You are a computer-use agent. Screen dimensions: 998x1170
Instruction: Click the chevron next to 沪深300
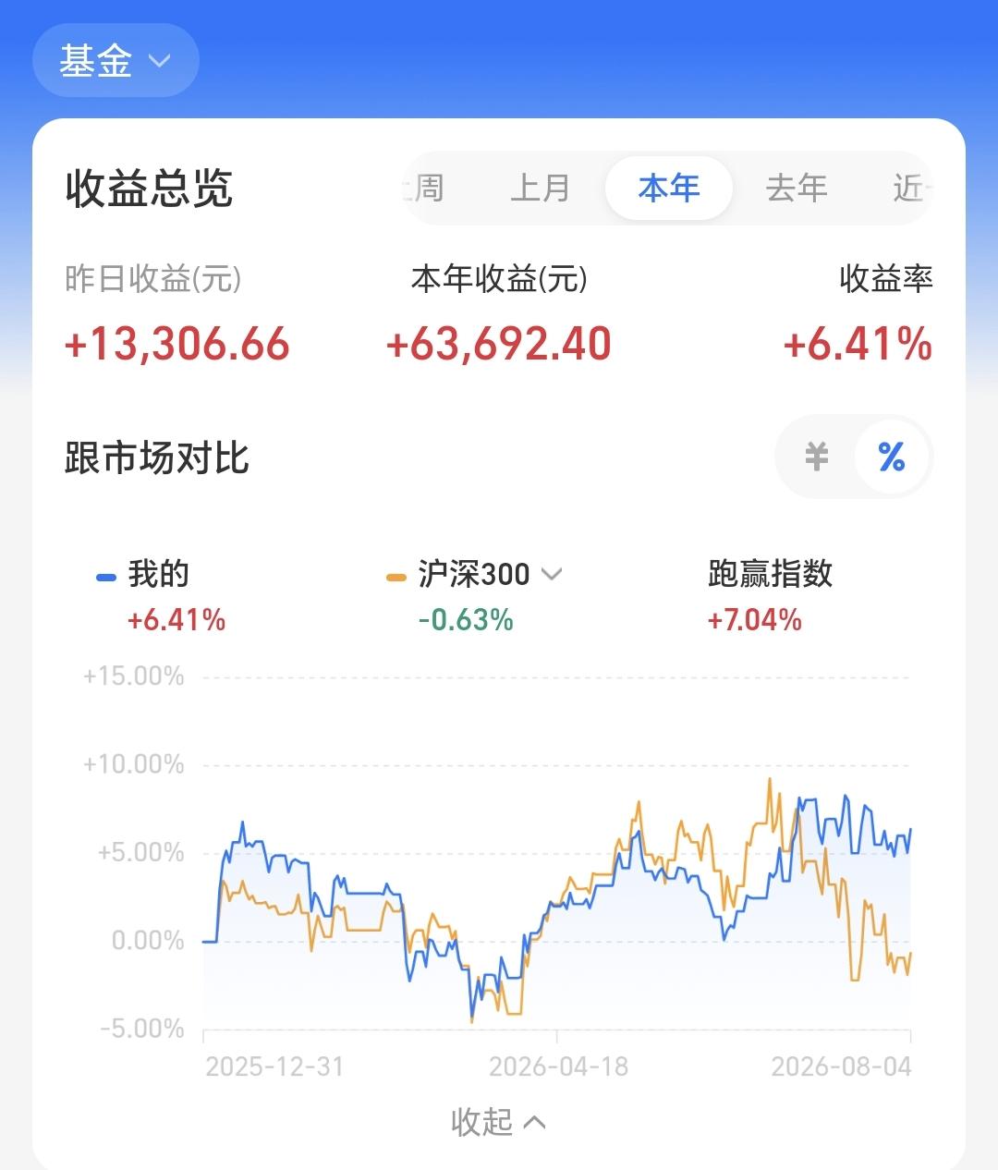coord(552,574)
